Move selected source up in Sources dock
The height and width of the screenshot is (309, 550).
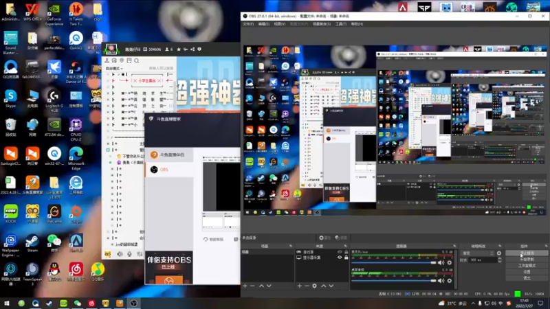pos(323,286)
